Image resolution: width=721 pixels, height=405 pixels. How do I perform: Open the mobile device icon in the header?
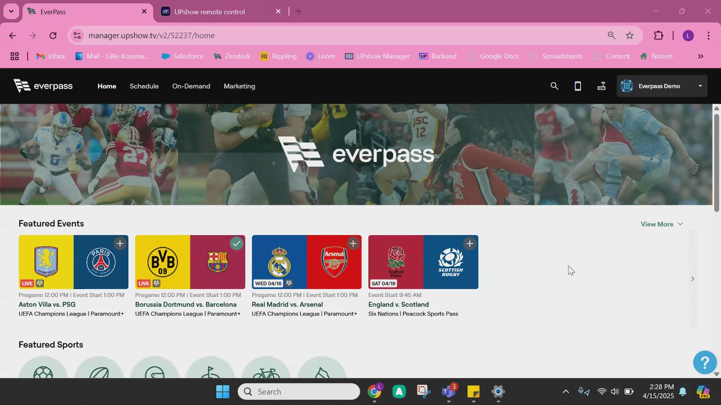pos(578,86)
